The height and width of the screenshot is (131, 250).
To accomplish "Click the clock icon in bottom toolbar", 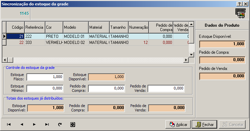I will pyautogui.click(x=72, y=124).
